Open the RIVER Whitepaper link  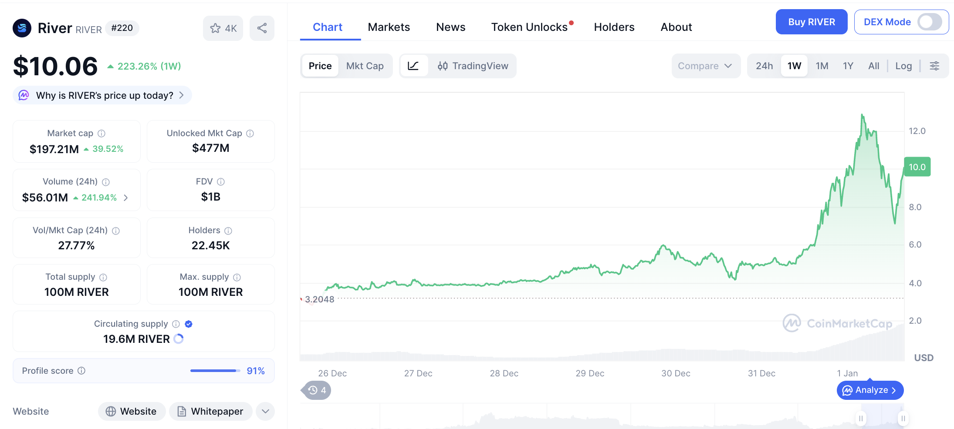tap(210, 411)
